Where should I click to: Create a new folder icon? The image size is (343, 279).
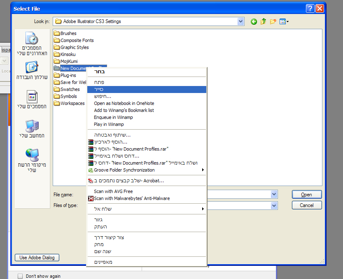(273, 21)
